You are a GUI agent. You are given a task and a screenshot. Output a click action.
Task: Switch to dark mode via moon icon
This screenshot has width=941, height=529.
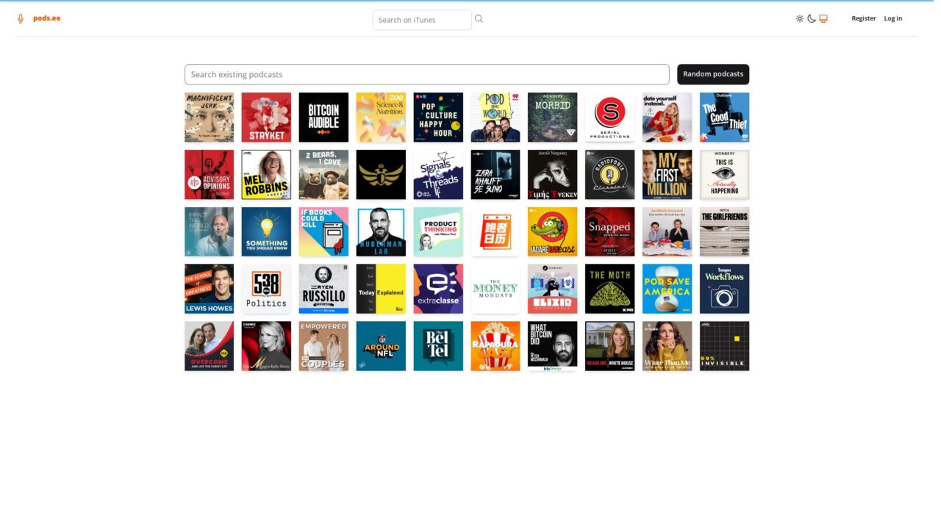[x=812, y=18]
